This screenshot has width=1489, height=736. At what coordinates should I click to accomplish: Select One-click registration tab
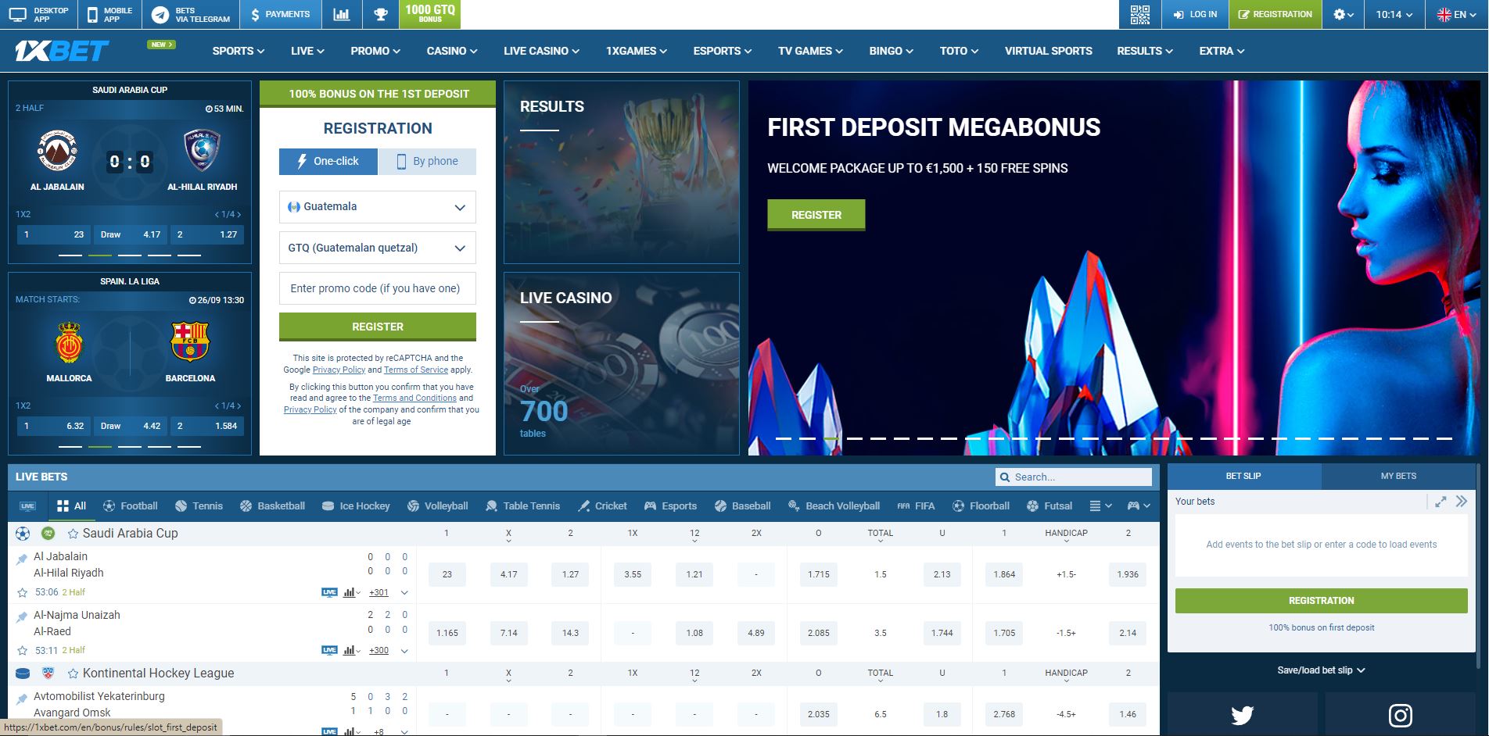tap(328, 161)
